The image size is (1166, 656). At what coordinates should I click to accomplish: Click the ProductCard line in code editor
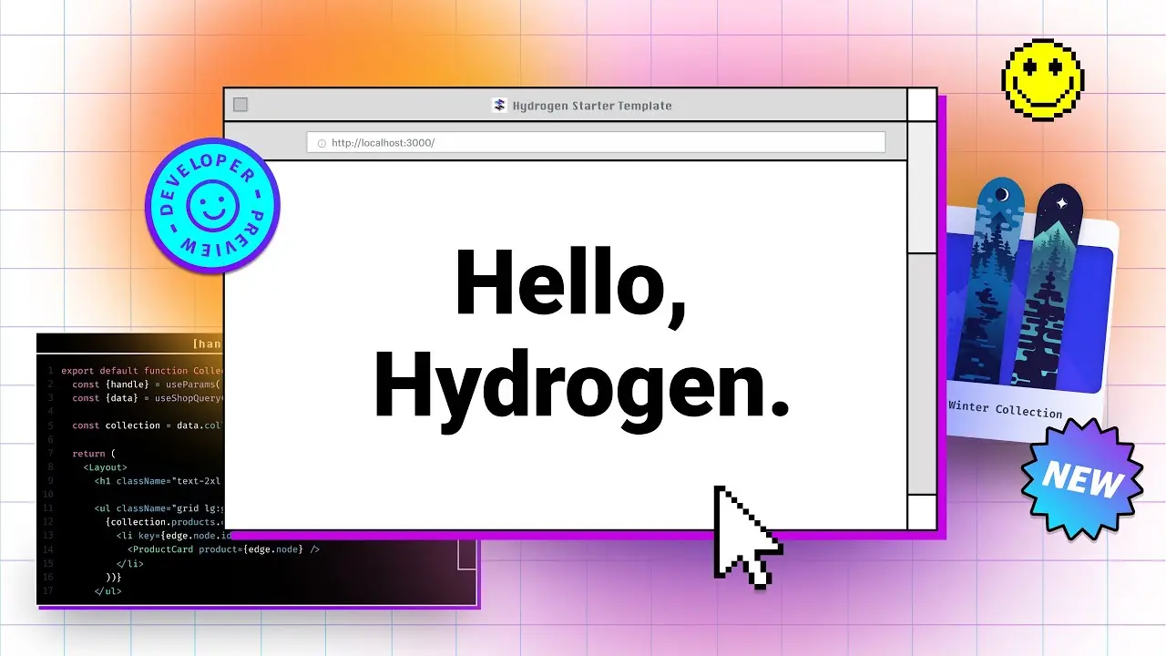(x=223, y=549)
